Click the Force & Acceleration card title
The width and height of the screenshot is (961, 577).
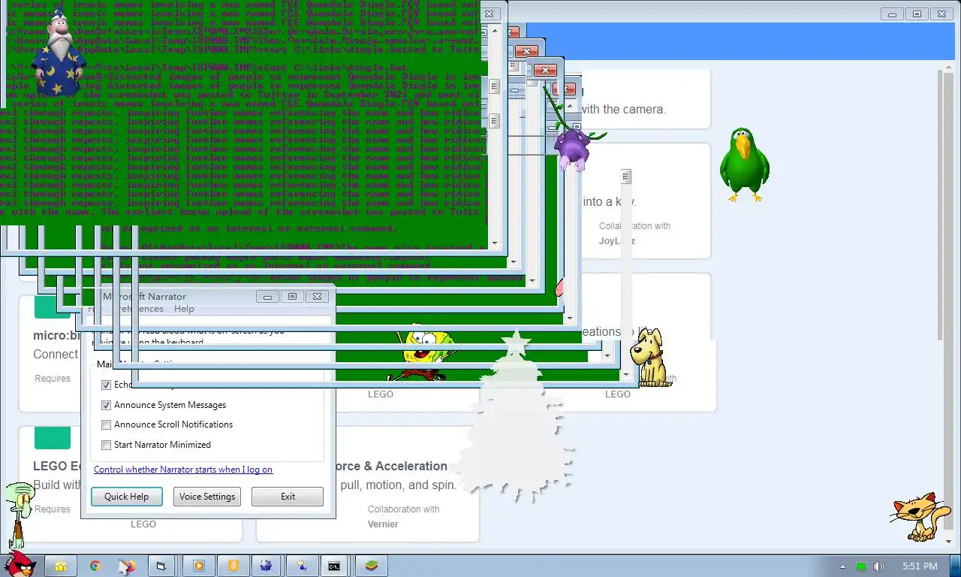[x=390, y=466]
